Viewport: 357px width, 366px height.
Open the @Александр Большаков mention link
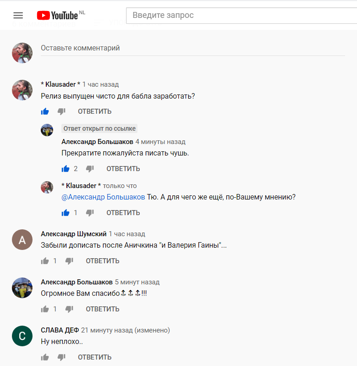coord(103,197)
